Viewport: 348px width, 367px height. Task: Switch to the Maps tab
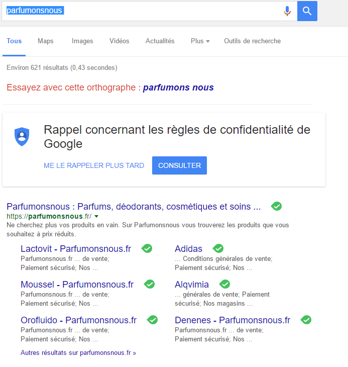pos(46,41)
